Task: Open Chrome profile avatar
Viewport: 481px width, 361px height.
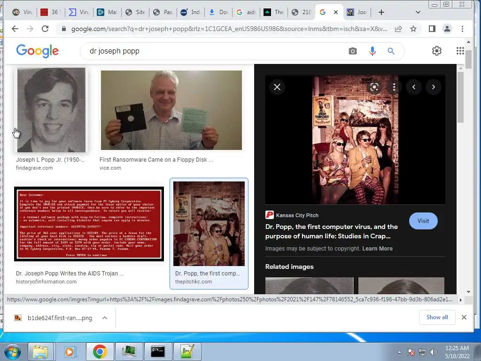Action: coord(447,29)
